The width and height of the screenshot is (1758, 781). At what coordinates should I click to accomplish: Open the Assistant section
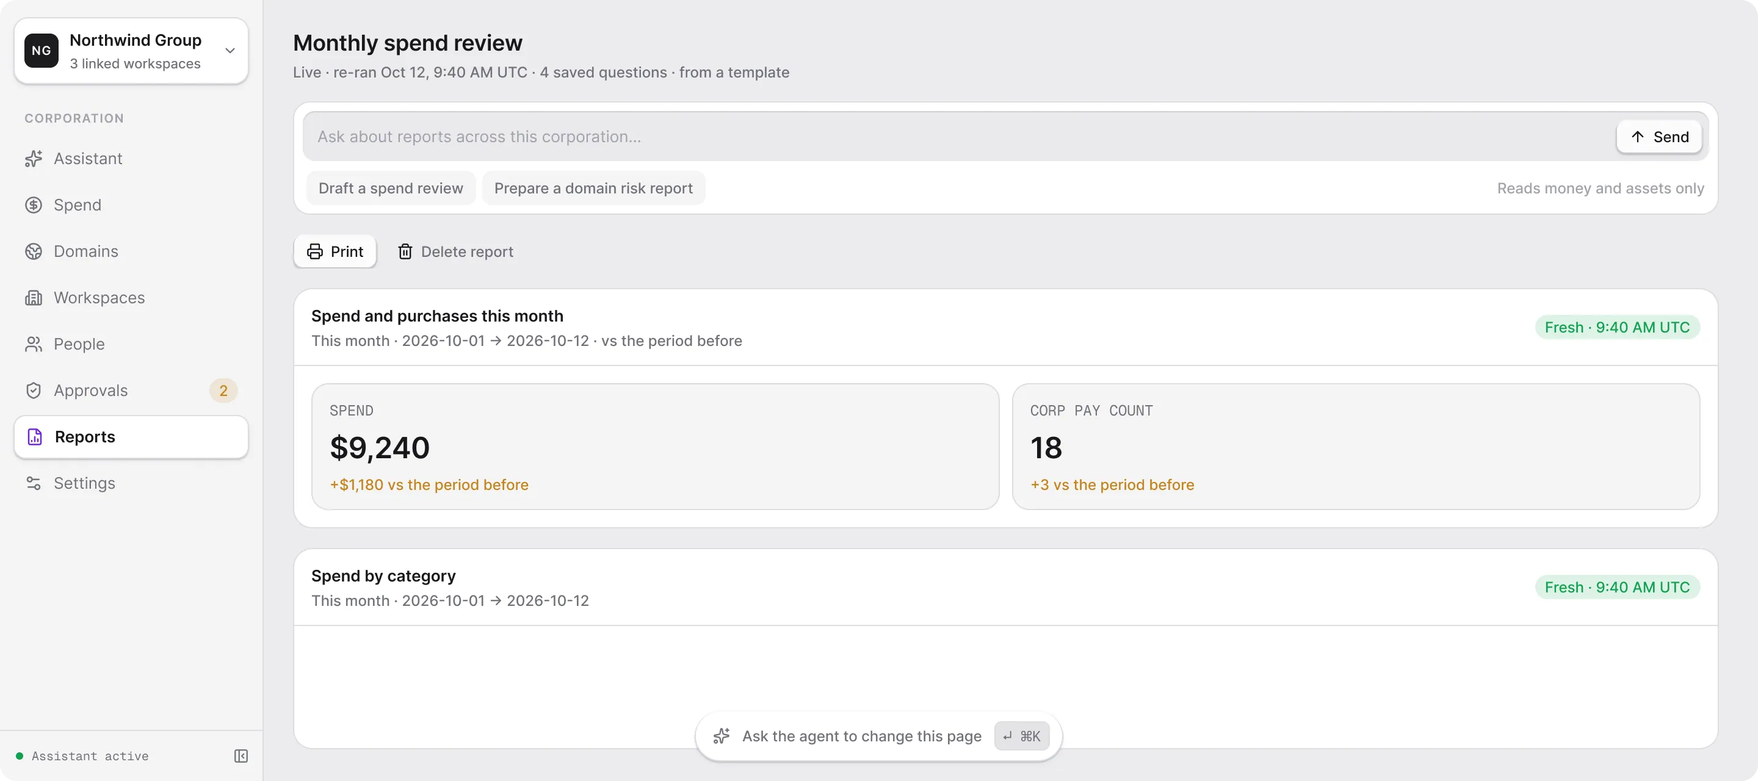(x=131, y=159)
